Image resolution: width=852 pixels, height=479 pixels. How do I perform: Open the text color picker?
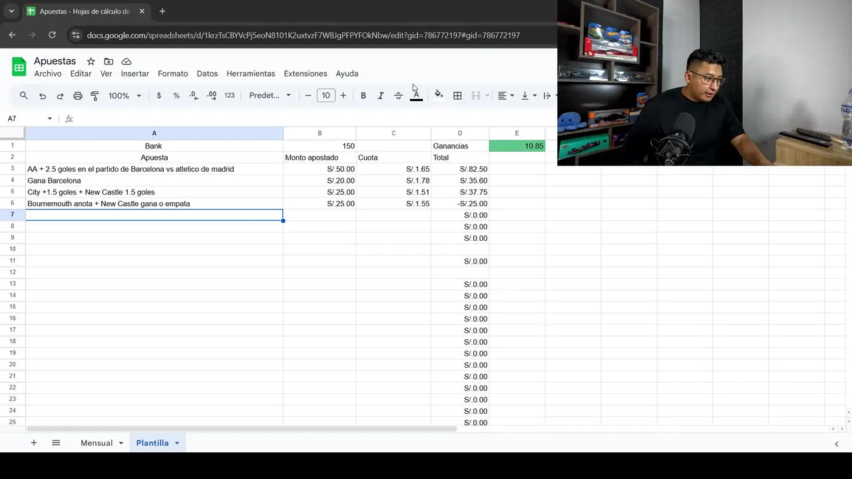pyautogui.click(x=416, y=96)
